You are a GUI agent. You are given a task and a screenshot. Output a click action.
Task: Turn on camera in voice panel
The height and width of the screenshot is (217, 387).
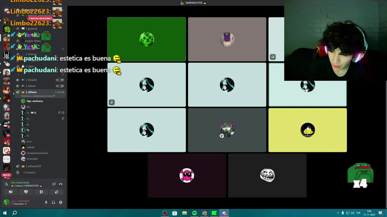(11, 192)
